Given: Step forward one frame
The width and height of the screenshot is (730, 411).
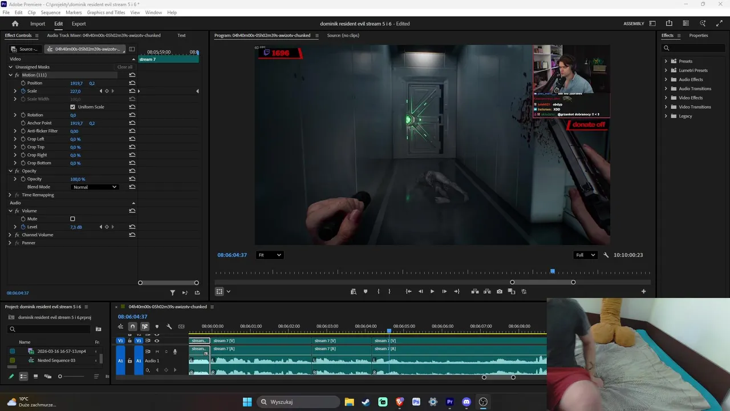Looking at the screenshot, I should click(x=444, y=292).
